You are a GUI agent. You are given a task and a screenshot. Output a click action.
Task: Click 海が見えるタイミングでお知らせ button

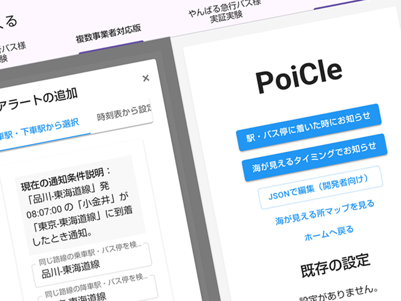(314, 158)
